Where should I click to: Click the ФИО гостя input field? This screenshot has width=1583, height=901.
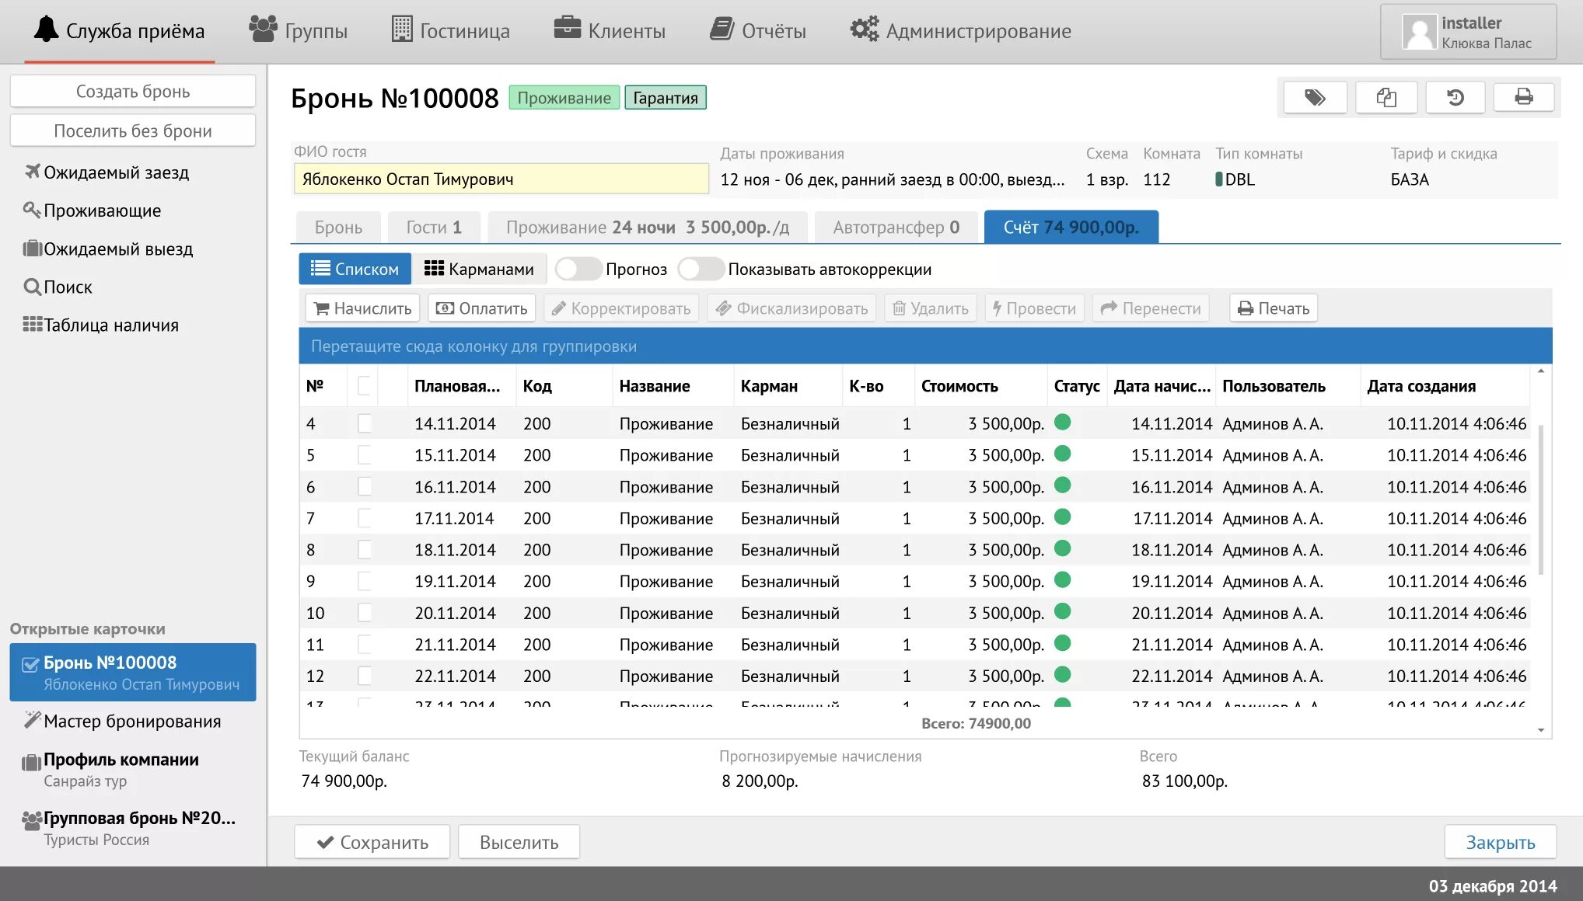501,179
